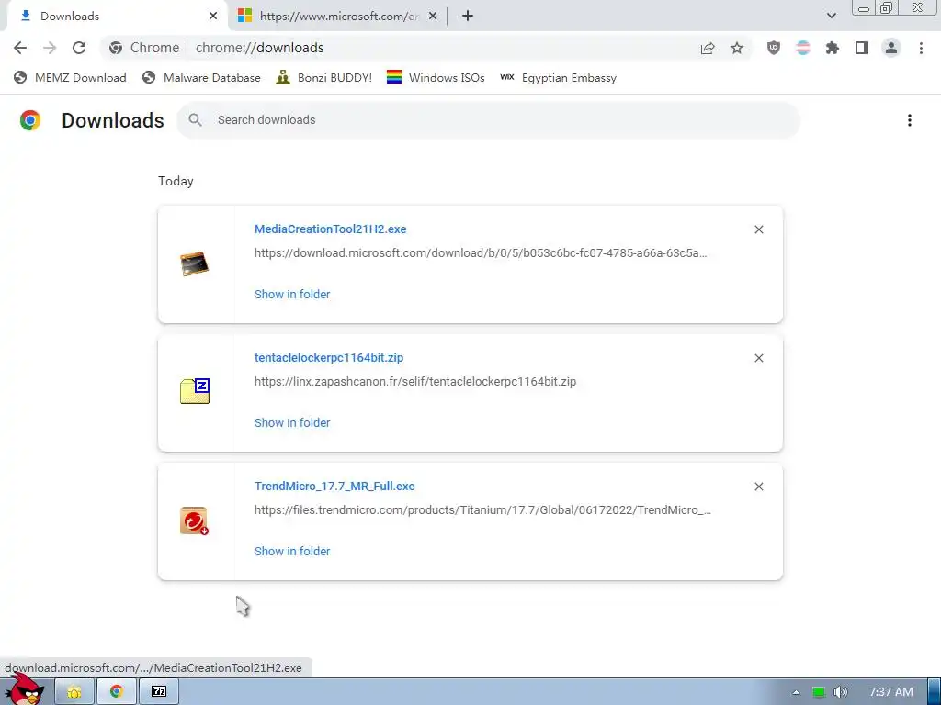Viewport: 941px width, 705px height.
Task: Open Chrome's three-dot main menu
Action: (x=921, y=48)
